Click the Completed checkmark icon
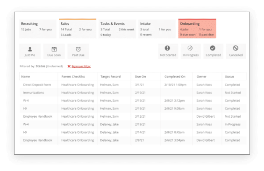The width and height of the screenshot is (264, 171). click(x=213, y=48)
